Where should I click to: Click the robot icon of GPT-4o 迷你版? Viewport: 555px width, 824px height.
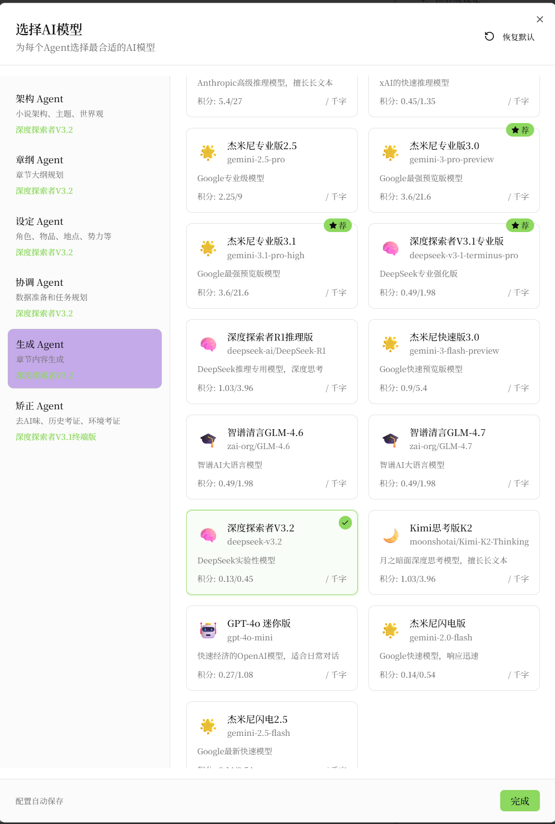208,630
